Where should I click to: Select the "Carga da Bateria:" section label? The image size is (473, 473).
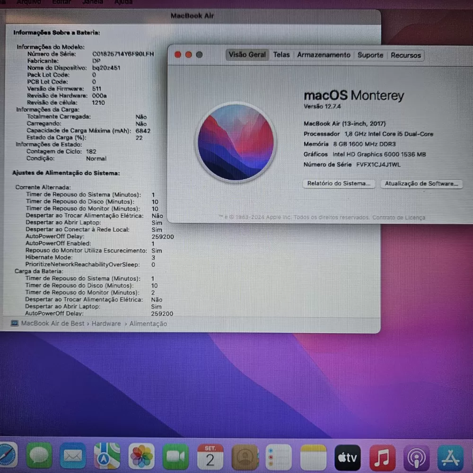[39, 271]
